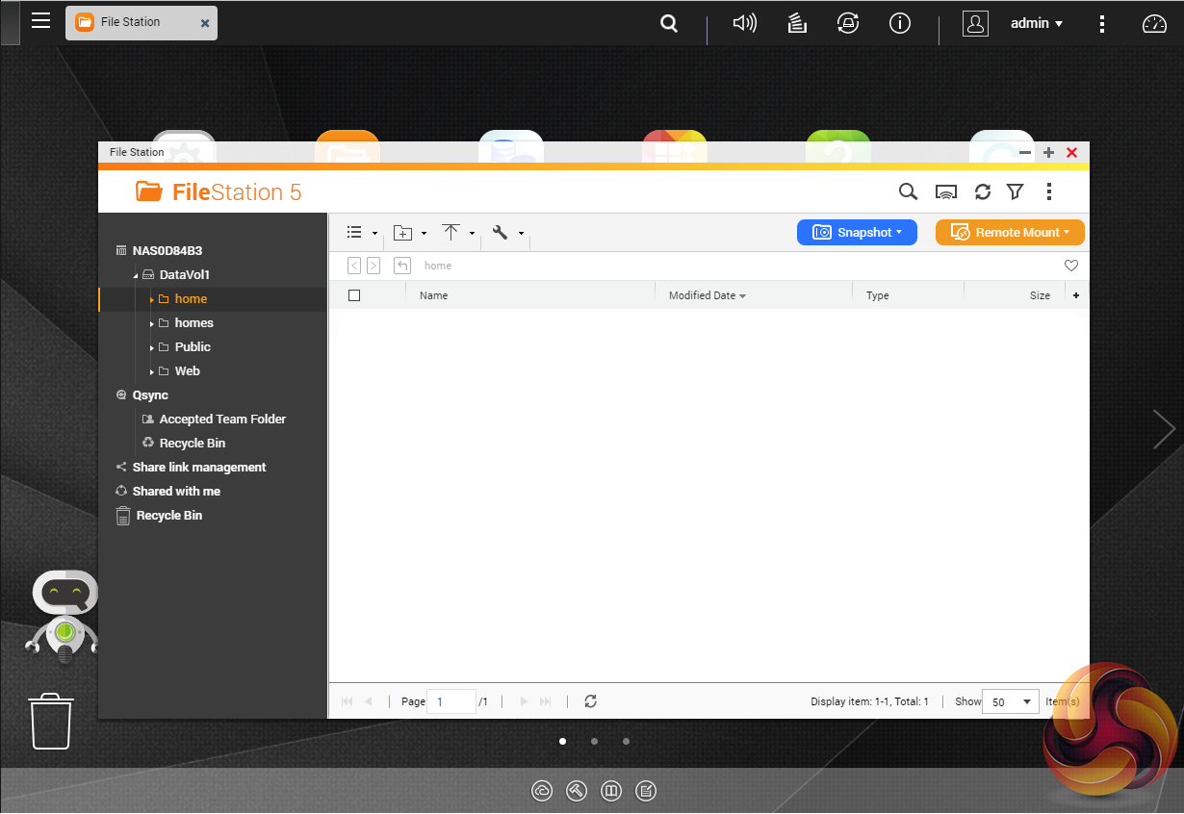Image resolution: width=1184 pixels, height=814 pixels.
Task: Open external devices icon
Action: pyautogui.click(x=848, y=23)
